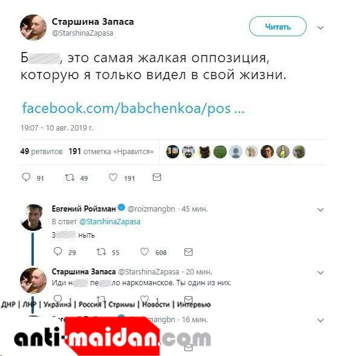Reply to Евгений Ройзман's tweet with 29 replies
Image resolution: width=338 pixels, height=356 pixels.
coord(57,251)
